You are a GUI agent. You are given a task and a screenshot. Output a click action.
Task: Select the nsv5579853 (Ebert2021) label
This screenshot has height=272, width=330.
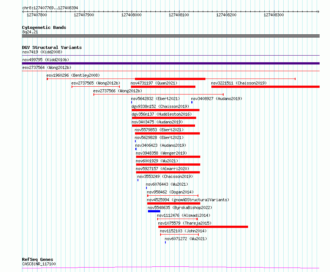(x=159, y=130)
